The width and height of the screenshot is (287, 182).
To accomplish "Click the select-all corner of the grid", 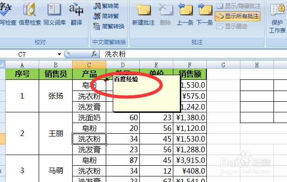I will 2,65.
